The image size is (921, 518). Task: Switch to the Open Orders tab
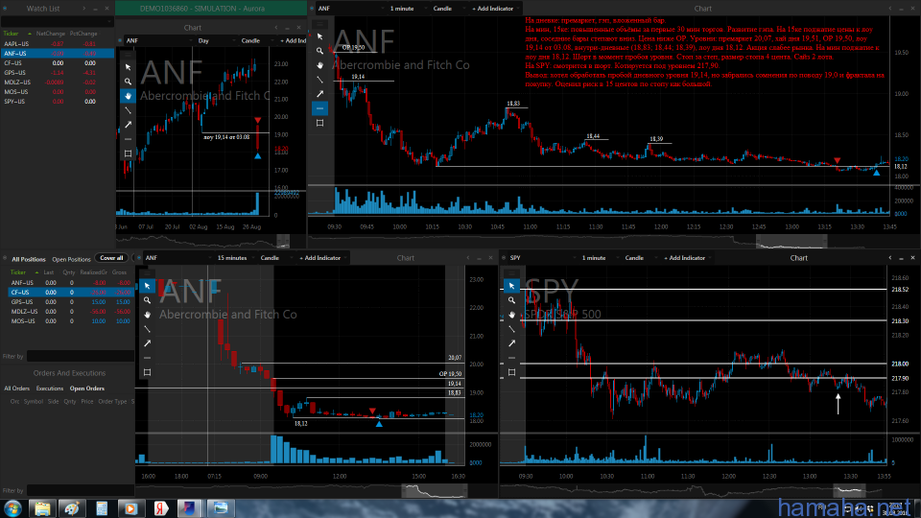click(x=87, y=388)
